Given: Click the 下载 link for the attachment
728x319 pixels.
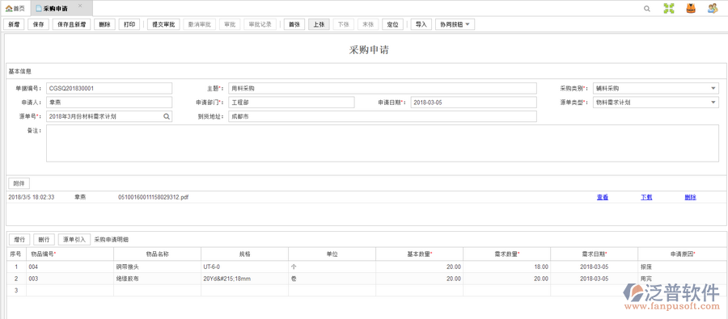Looking at the screenshot, I should pyautogui.click(x=647, y=197).
